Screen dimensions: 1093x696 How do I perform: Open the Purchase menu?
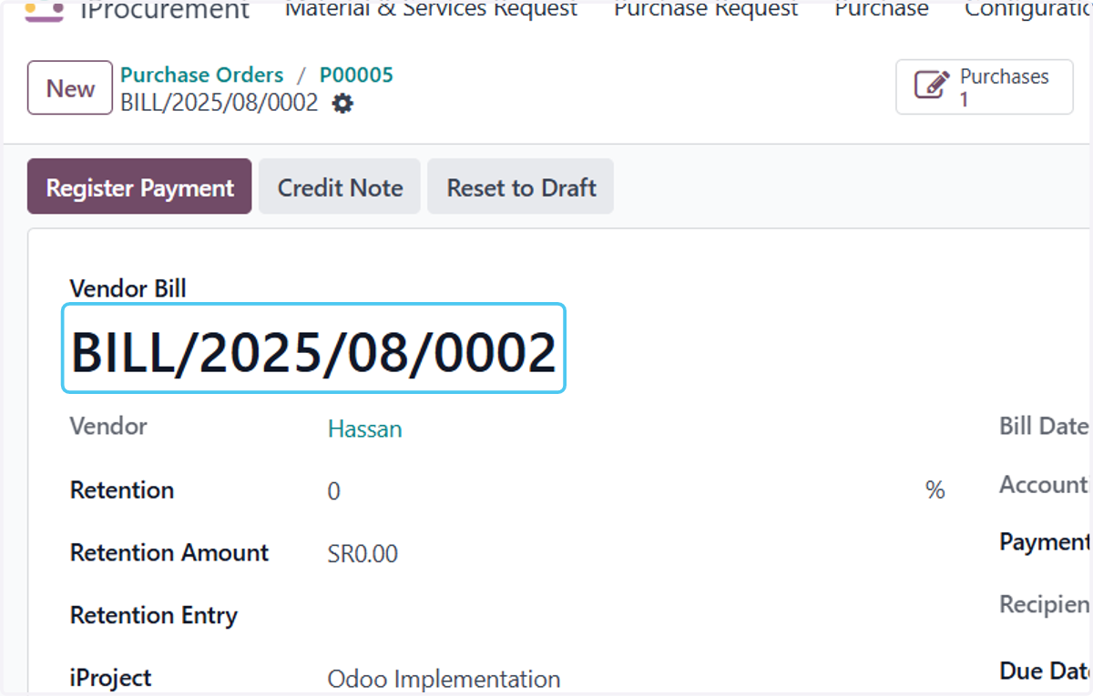882,10
